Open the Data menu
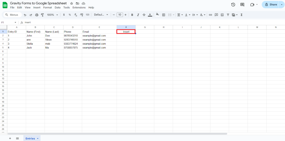 pos(58,7)
